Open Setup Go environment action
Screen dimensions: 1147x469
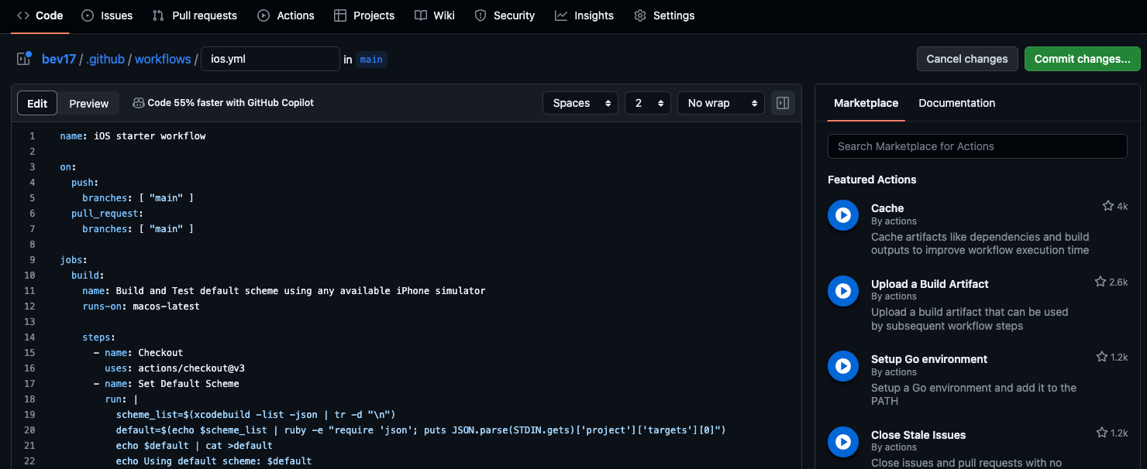tap(929, 359)
